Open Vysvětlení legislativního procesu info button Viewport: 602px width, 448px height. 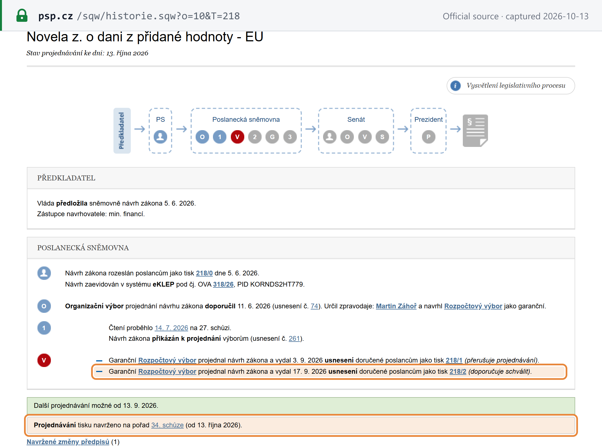(510, 86)
